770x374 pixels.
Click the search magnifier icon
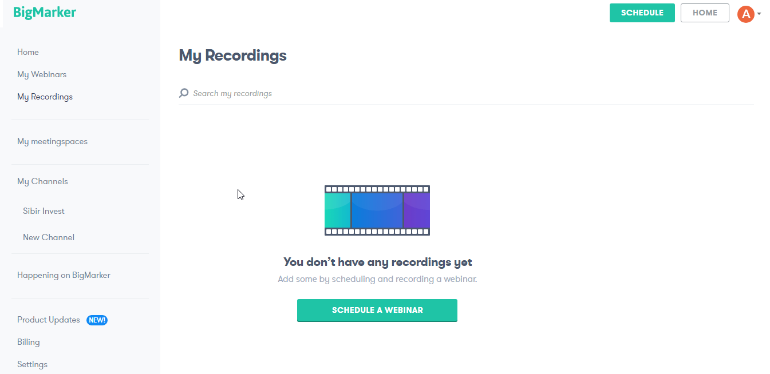click(184, 93)
